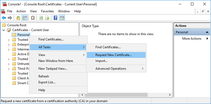Screen dimensions: 211x104
Task: Click the Help question mark toolbar icon
Action: pos(55,18)
